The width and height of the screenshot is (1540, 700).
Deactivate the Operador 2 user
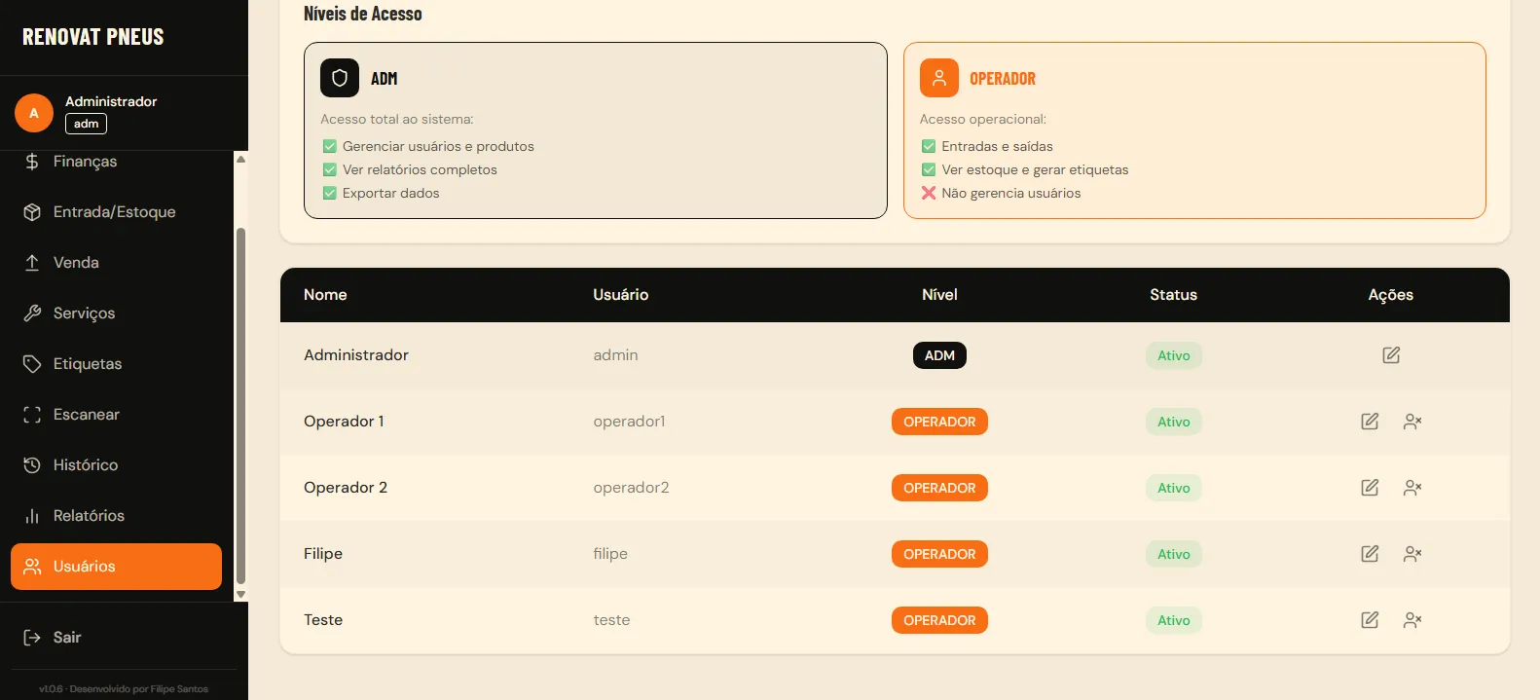click(x=1412, y=488)
